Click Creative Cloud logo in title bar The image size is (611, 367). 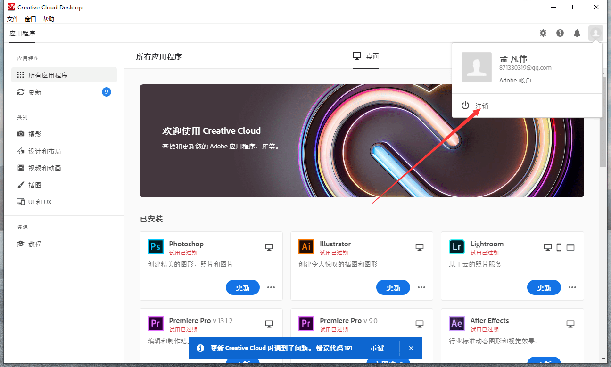click(11, 7)
